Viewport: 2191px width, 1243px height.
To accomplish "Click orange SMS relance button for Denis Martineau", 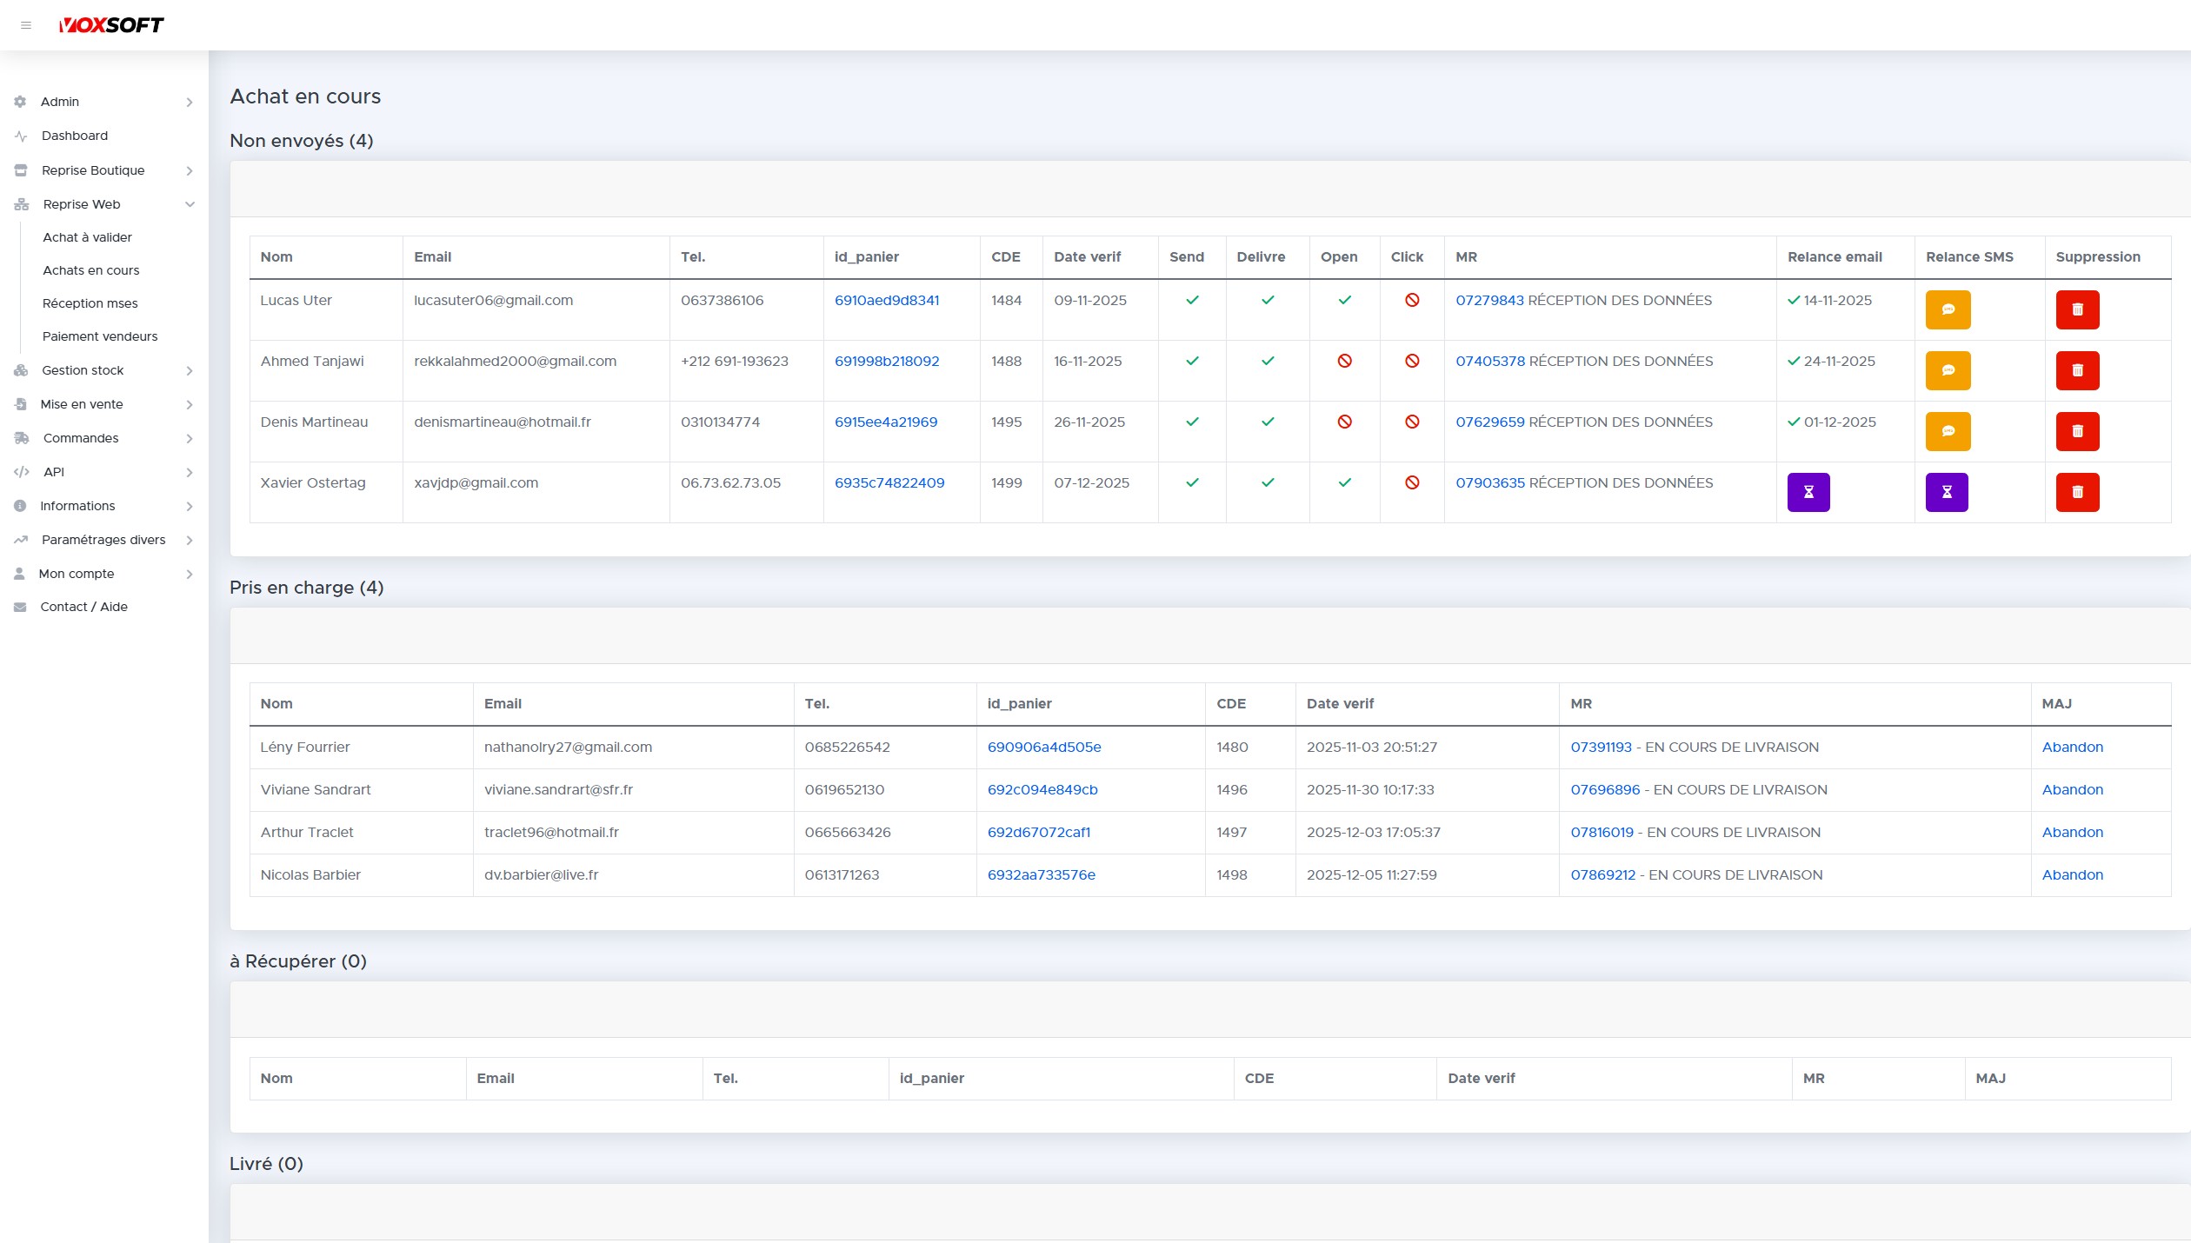I will (1948, 431).
